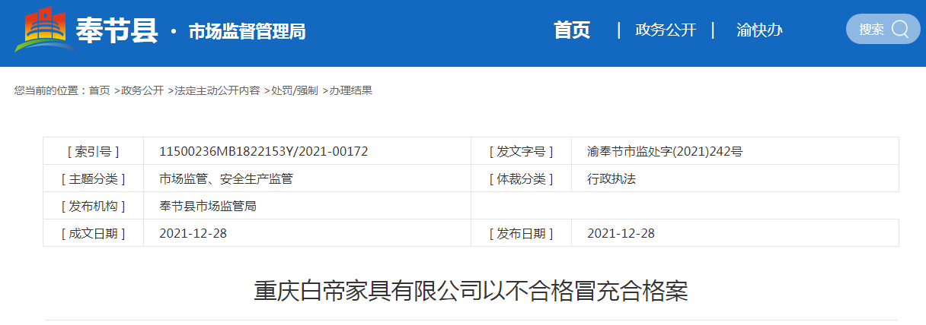
Task: Select document number 渝奉节市监处字(2021)242号
Action: [665, 151]
